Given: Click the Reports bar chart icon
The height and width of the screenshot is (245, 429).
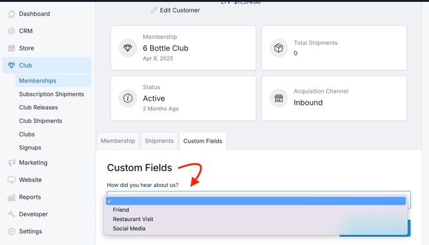Looking at the screenshot, I should coord(11,197).
